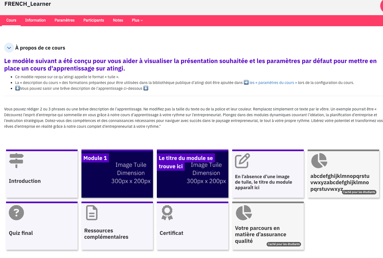The image size is (383, 258).
Task: Click pie chart icon on Votre parcours tile
Action: [x=244, y=213]
